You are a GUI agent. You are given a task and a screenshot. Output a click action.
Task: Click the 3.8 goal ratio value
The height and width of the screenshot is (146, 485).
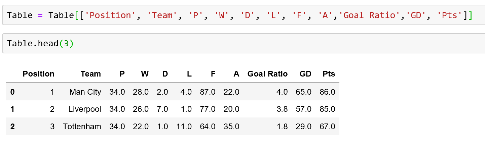283,109
